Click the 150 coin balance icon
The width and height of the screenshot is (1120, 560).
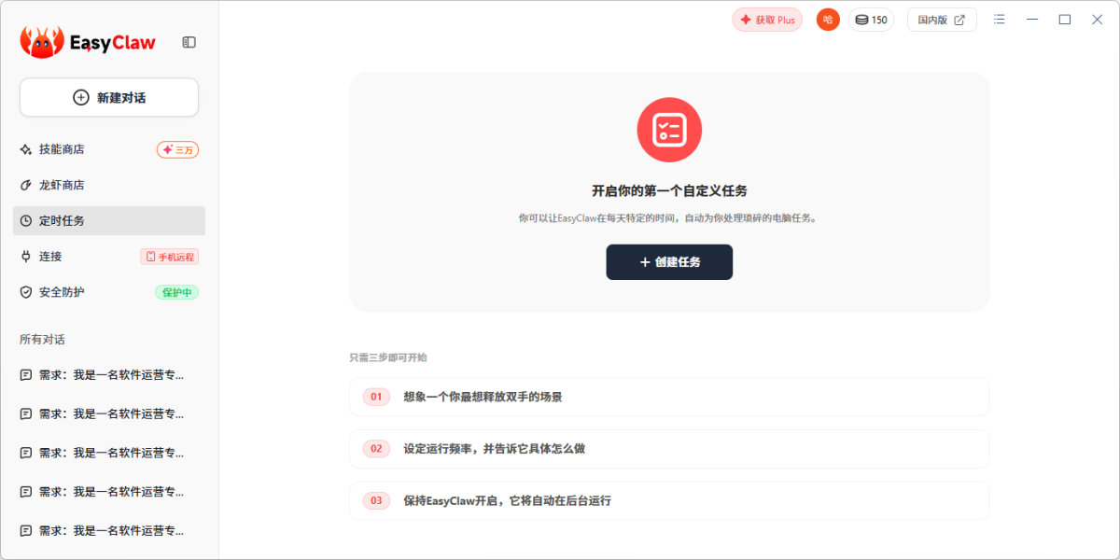(x=861, y=20)
